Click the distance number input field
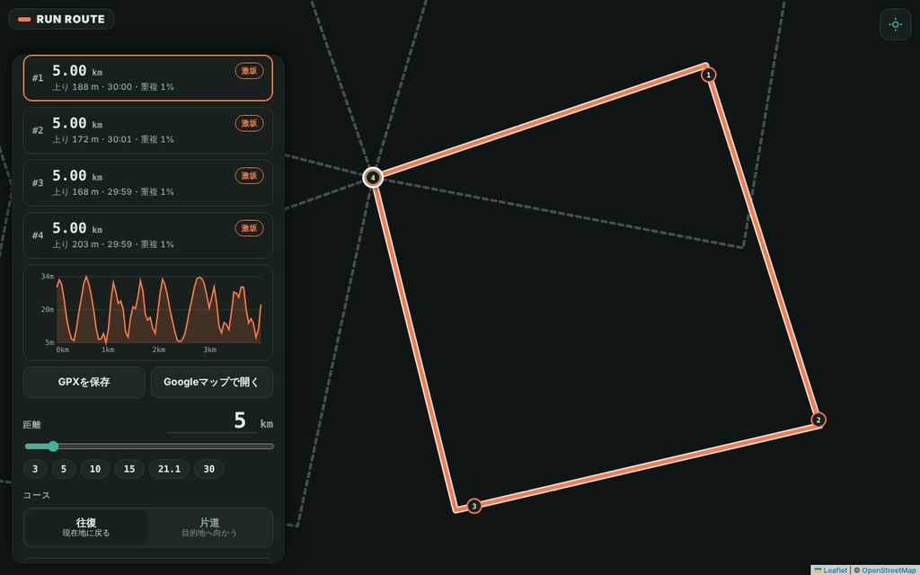The height and width of the screenshot is (575, 920). 212,420
